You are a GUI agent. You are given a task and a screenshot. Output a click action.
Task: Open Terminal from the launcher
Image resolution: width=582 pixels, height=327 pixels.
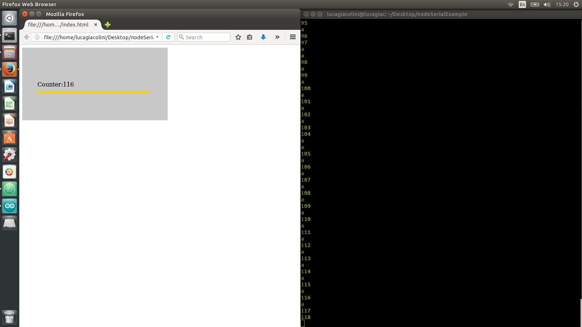pos(9,35)
